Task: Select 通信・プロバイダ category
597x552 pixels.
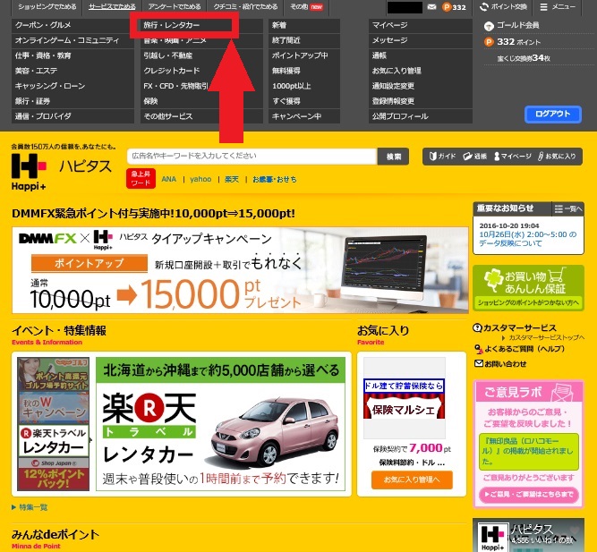Action: 72,116
